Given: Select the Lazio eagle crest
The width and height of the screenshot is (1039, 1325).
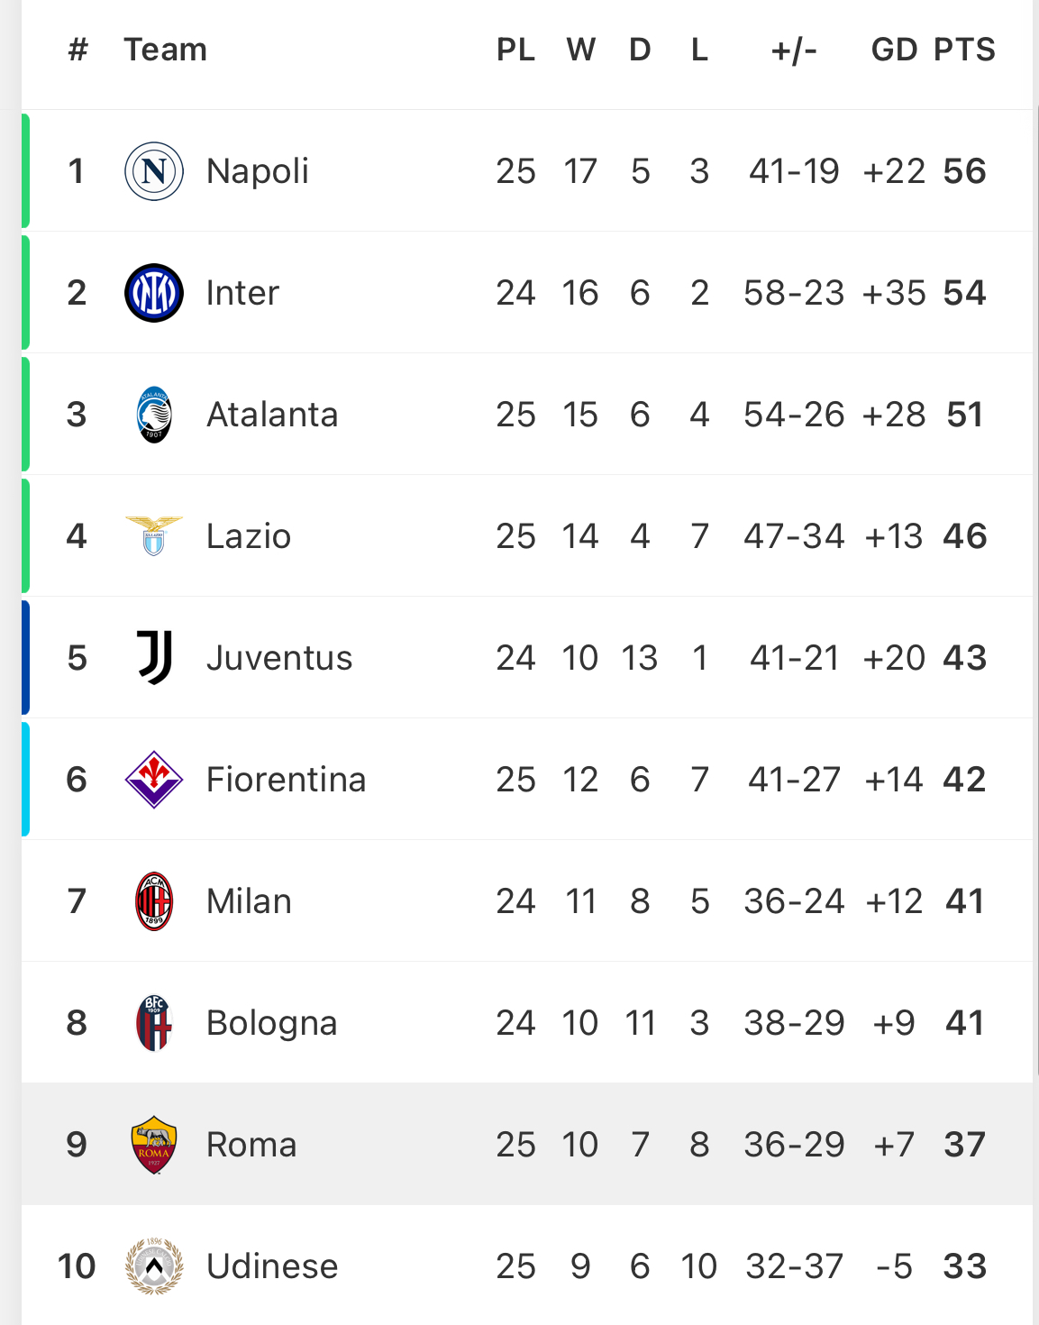Looking at the screenshot, I should (154, 535).
